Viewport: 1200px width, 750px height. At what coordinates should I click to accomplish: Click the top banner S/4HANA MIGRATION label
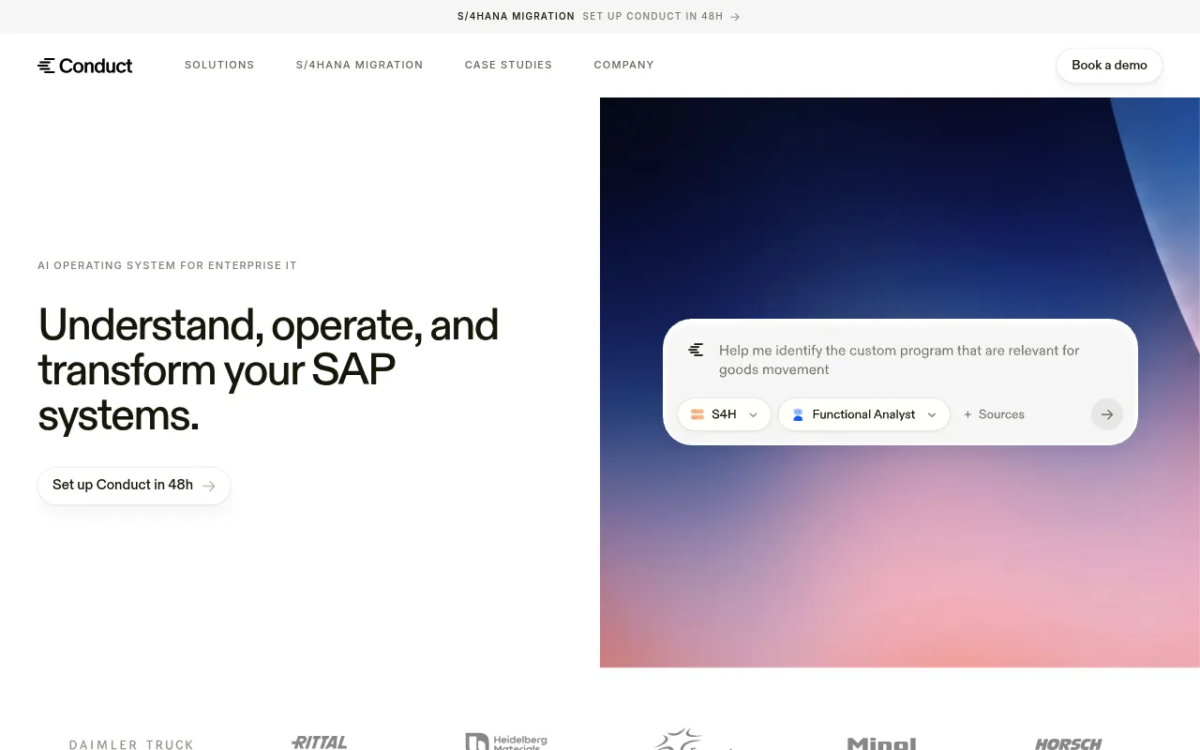516,16
